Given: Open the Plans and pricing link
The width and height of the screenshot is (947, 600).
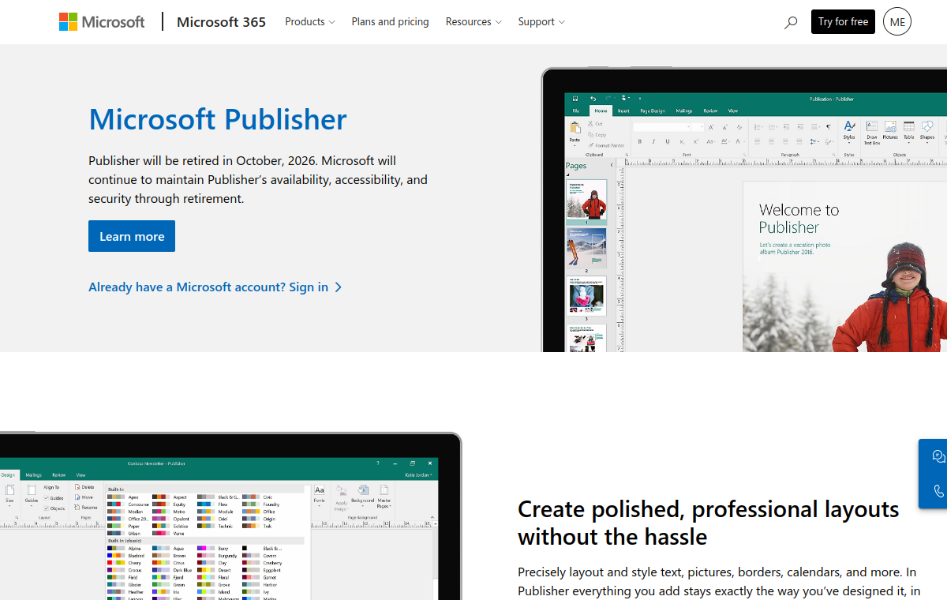Looking at the screenshot, I should pyautogui.click(x=390, y=21).
